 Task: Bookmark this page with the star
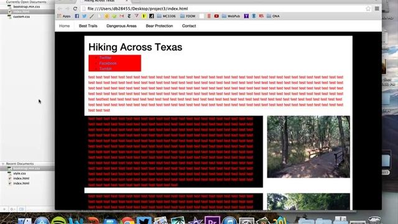pyautogui.click(x=368, y=9)
